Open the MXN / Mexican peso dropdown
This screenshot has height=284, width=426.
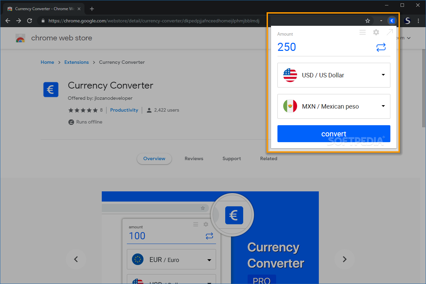pos(334,106)
